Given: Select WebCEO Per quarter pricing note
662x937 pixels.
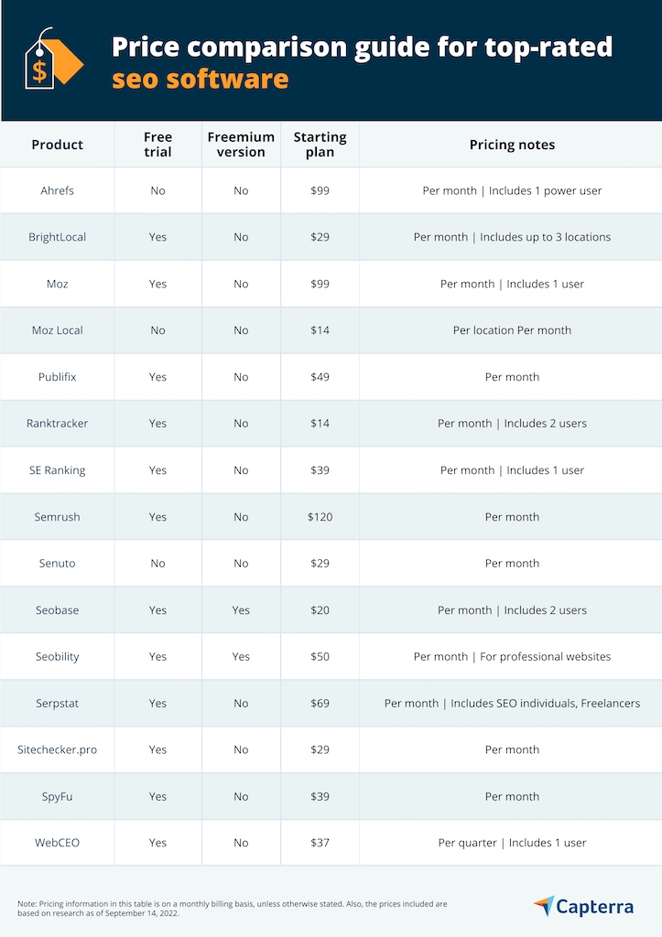Looking at the screenshot, I should click(x=512, y=843).
